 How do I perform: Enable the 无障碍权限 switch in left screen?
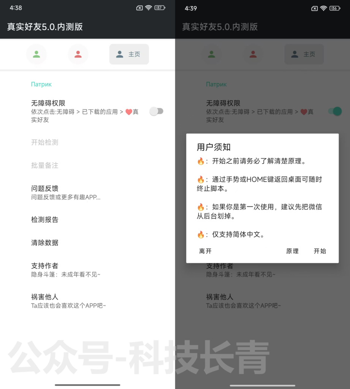[x=157, y=111]
